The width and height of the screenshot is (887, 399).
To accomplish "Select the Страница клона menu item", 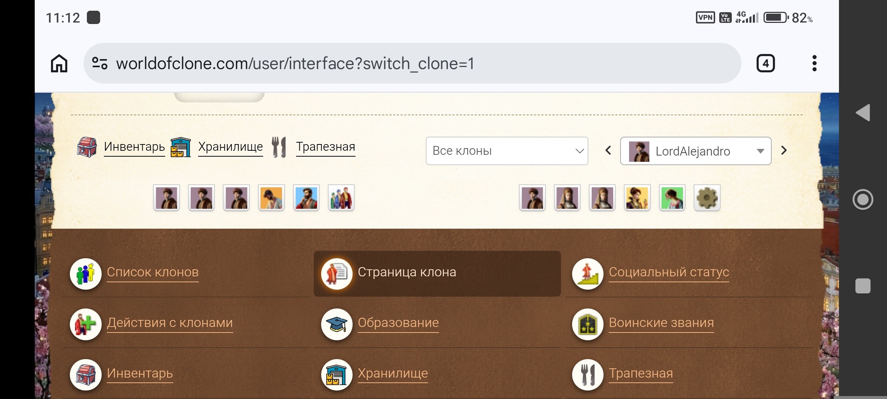I will point(437,273).
